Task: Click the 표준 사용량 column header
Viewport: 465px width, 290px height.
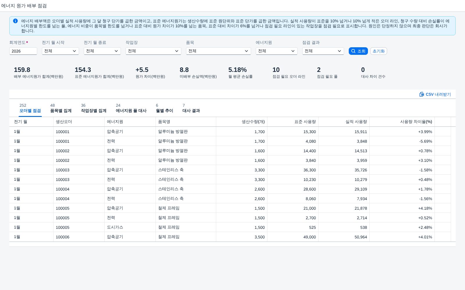Action: tap(293, 122)
